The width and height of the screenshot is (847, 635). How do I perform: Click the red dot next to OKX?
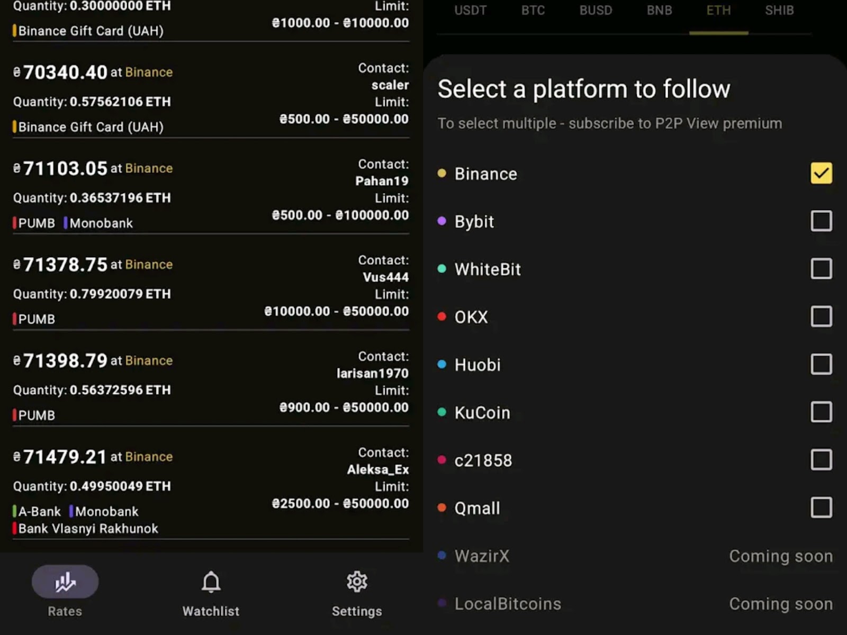[441, 316]
